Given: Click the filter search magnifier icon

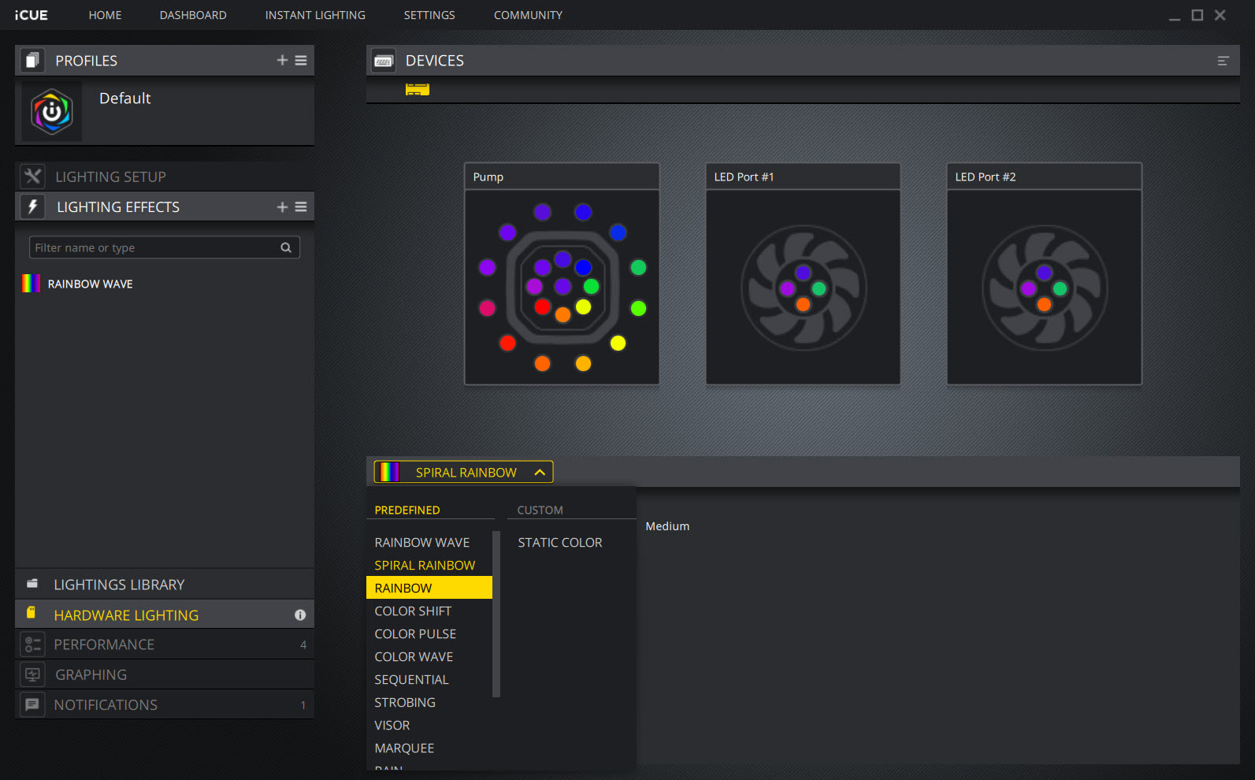Looking at the screenshot, I should point(286,247).
